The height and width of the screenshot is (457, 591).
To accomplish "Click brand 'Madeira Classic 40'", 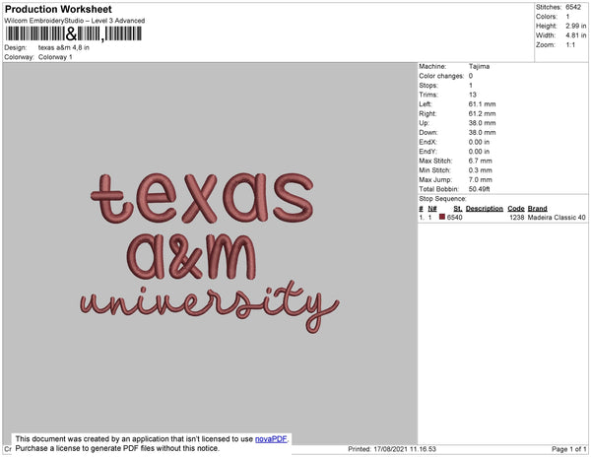I will pyautogui.click(x=557, y=218).
